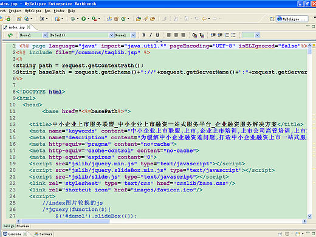Select the index.jsp editor tab

pos(16,27)
